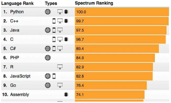
Task: Click the desktop monitor icon for Go
Action: tap(60, 85)
